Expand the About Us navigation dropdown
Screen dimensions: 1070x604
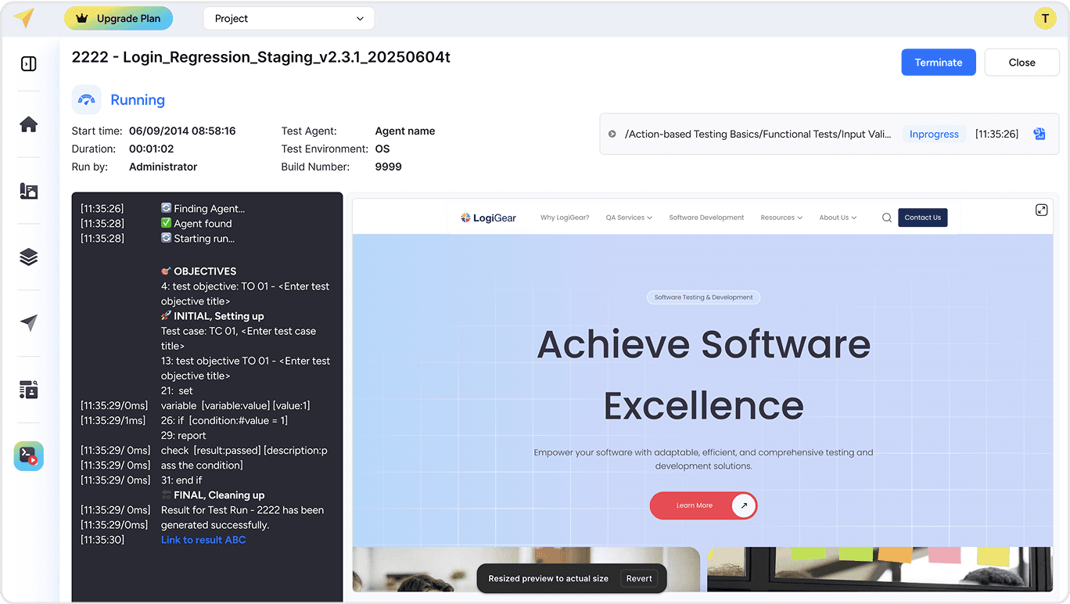(837, 218)
